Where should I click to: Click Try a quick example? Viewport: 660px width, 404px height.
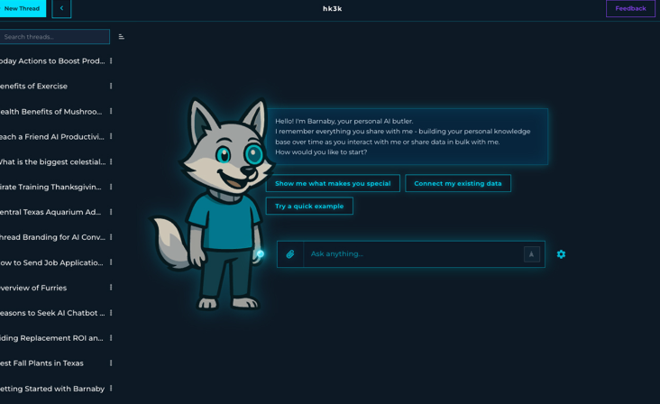tap(309, 207)
